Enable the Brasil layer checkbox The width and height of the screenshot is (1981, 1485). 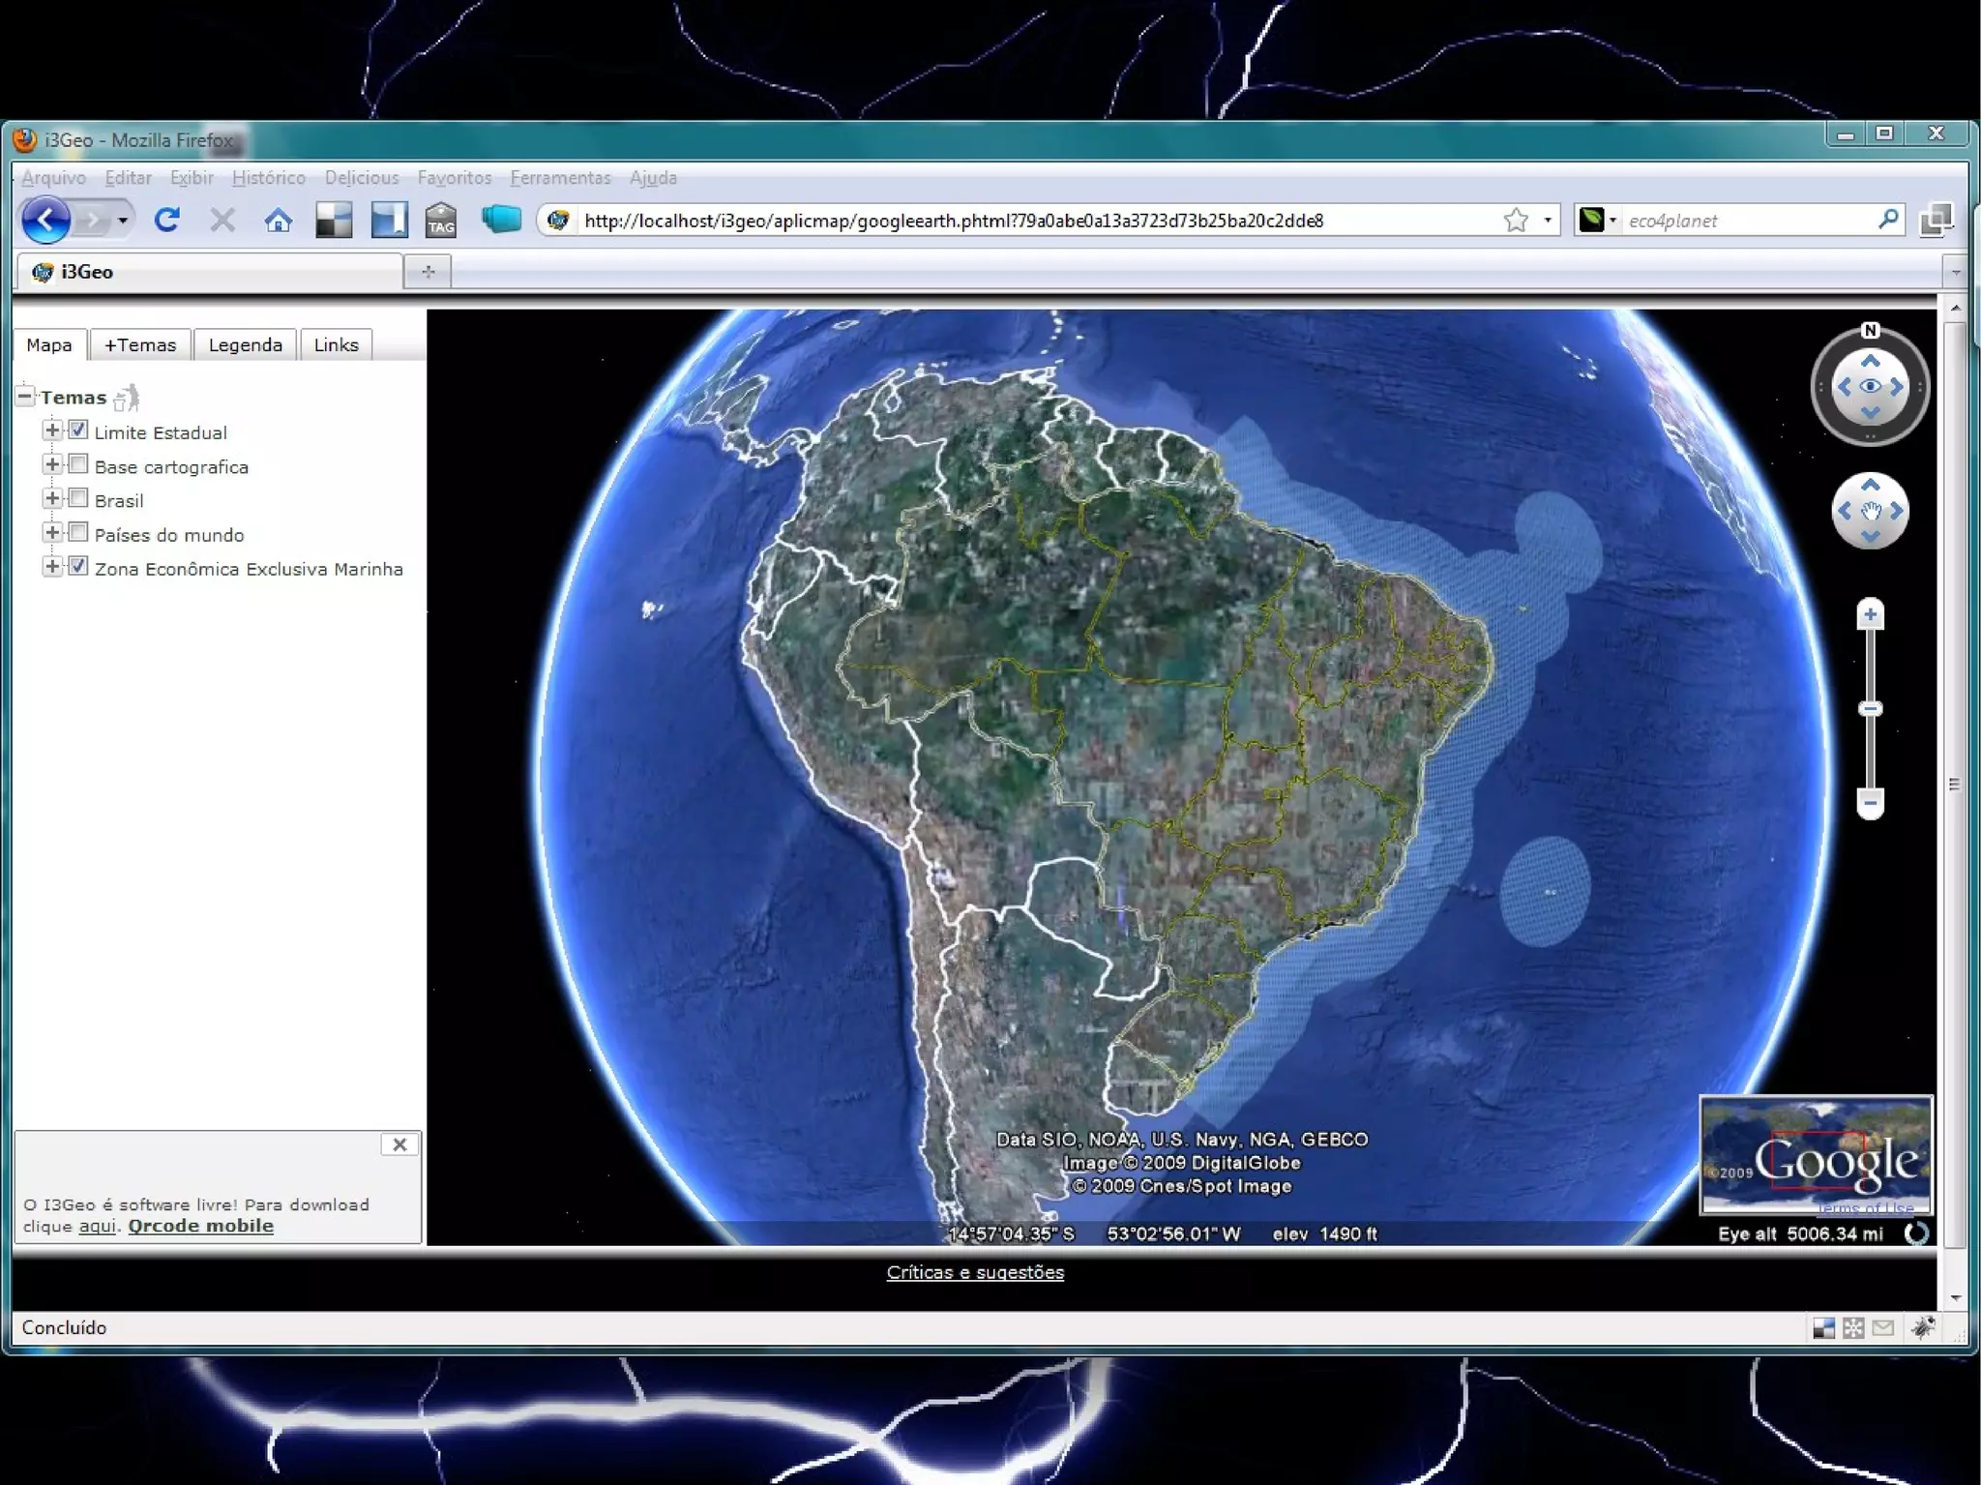78,499
